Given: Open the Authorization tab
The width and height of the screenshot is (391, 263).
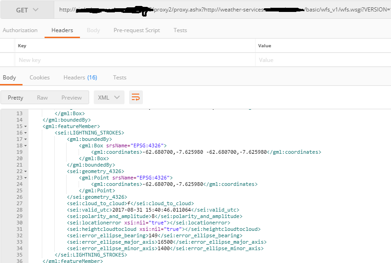Looking at the screenshot, I should (20, 30).
